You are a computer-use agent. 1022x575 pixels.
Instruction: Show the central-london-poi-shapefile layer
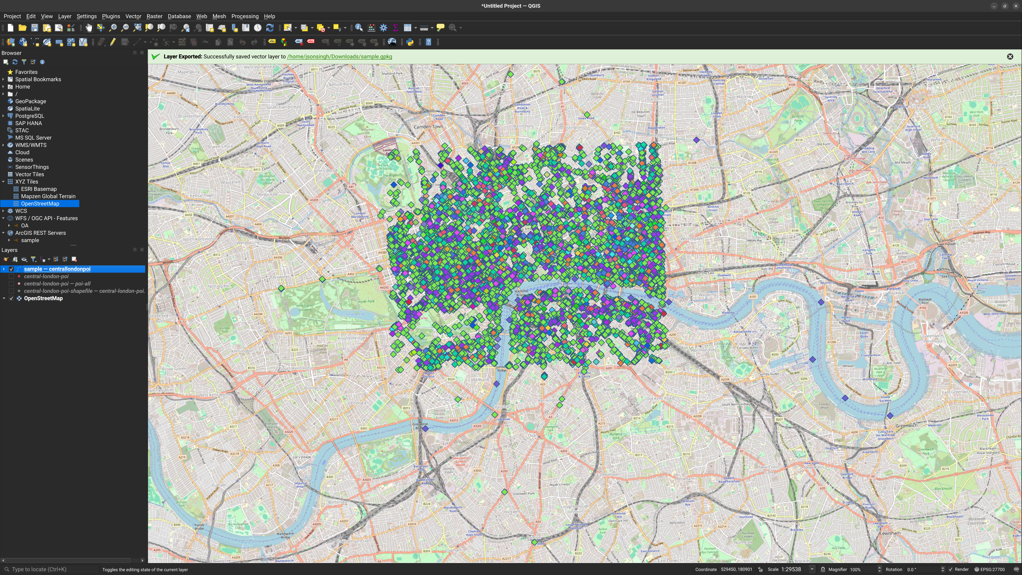(11, 291)
